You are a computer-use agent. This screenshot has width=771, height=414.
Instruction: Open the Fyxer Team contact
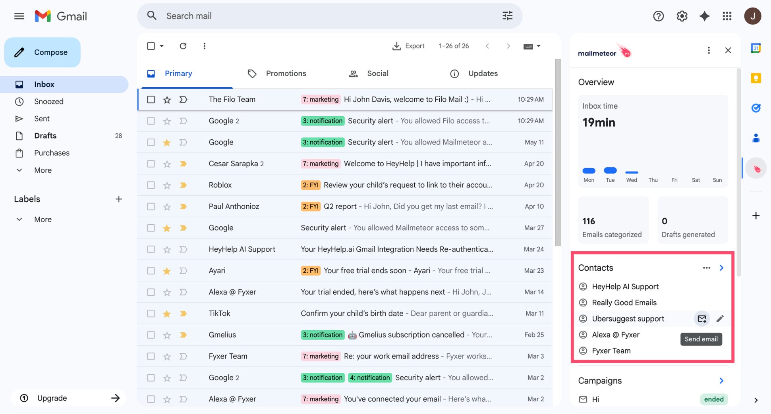pyautogui.click(x=611, y=351)
